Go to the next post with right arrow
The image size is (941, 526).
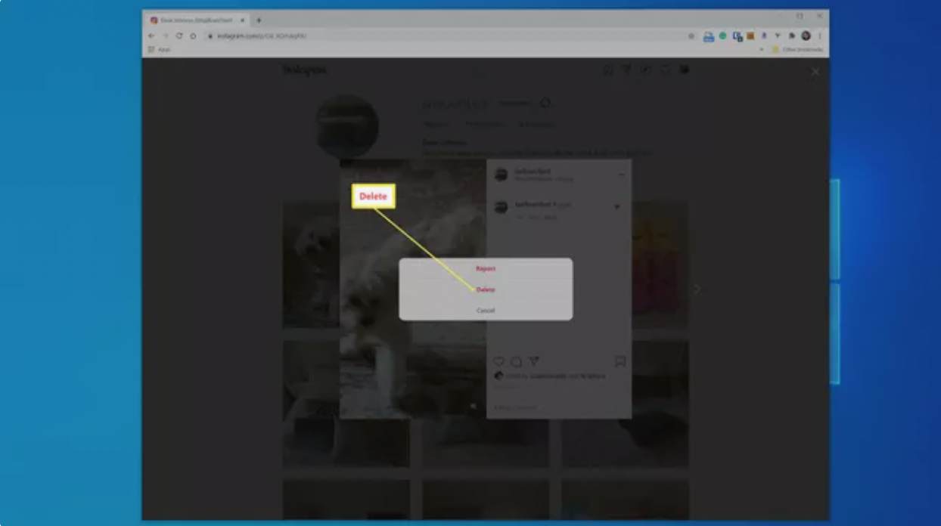(x=697, y=289)
